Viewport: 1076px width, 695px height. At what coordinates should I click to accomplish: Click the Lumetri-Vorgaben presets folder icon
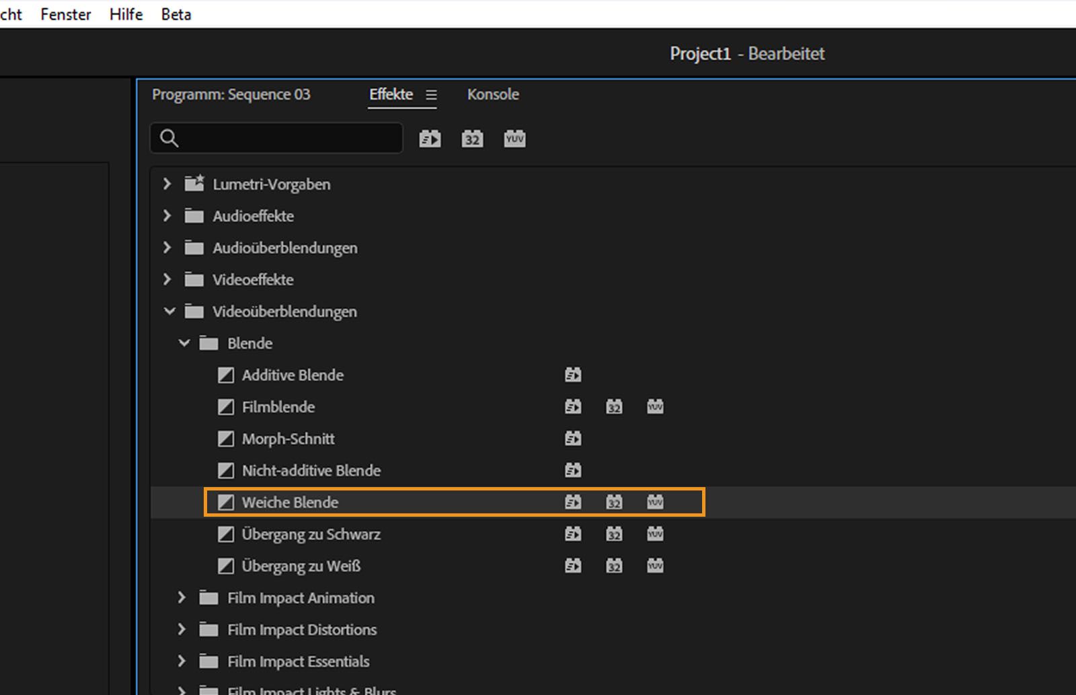coord(194,184)
